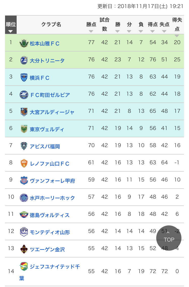Screen dimensions: 189x287
Task: Click the Omiya Ardija club crest
Action: (24, 112)
